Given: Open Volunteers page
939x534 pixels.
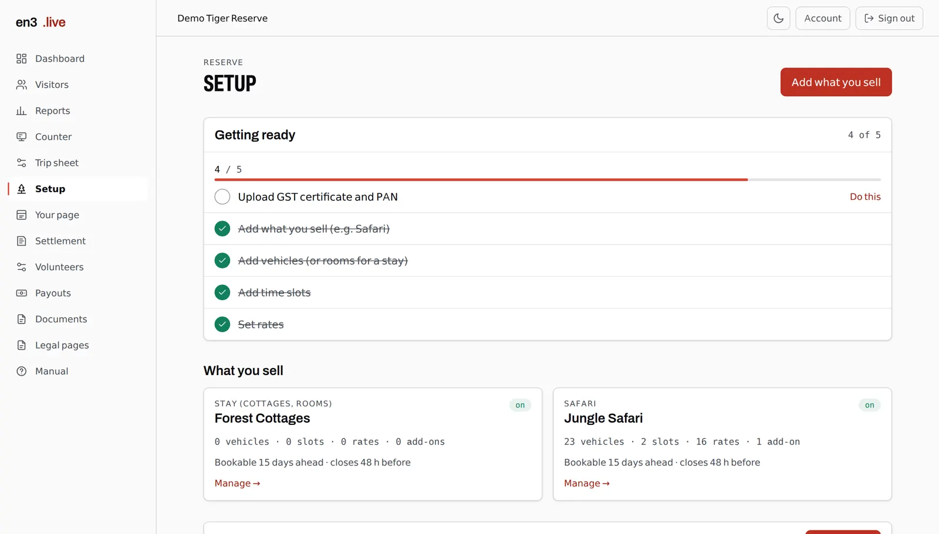Looking at the screenshot, I should (79, 267).
